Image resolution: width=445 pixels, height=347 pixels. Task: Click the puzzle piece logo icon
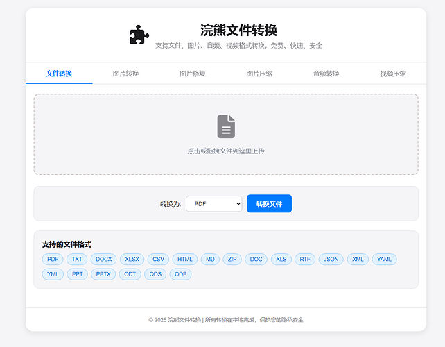(x=139, y=35)
